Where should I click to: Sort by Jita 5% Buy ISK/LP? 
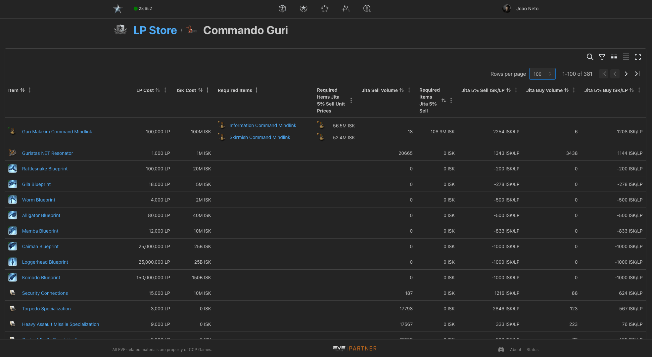click(x=632, y=90)
